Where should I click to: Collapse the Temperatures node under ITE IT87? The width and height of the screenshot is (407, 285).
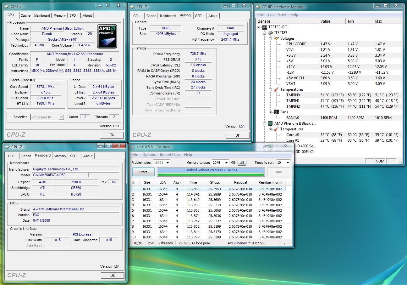click(270, 89)
